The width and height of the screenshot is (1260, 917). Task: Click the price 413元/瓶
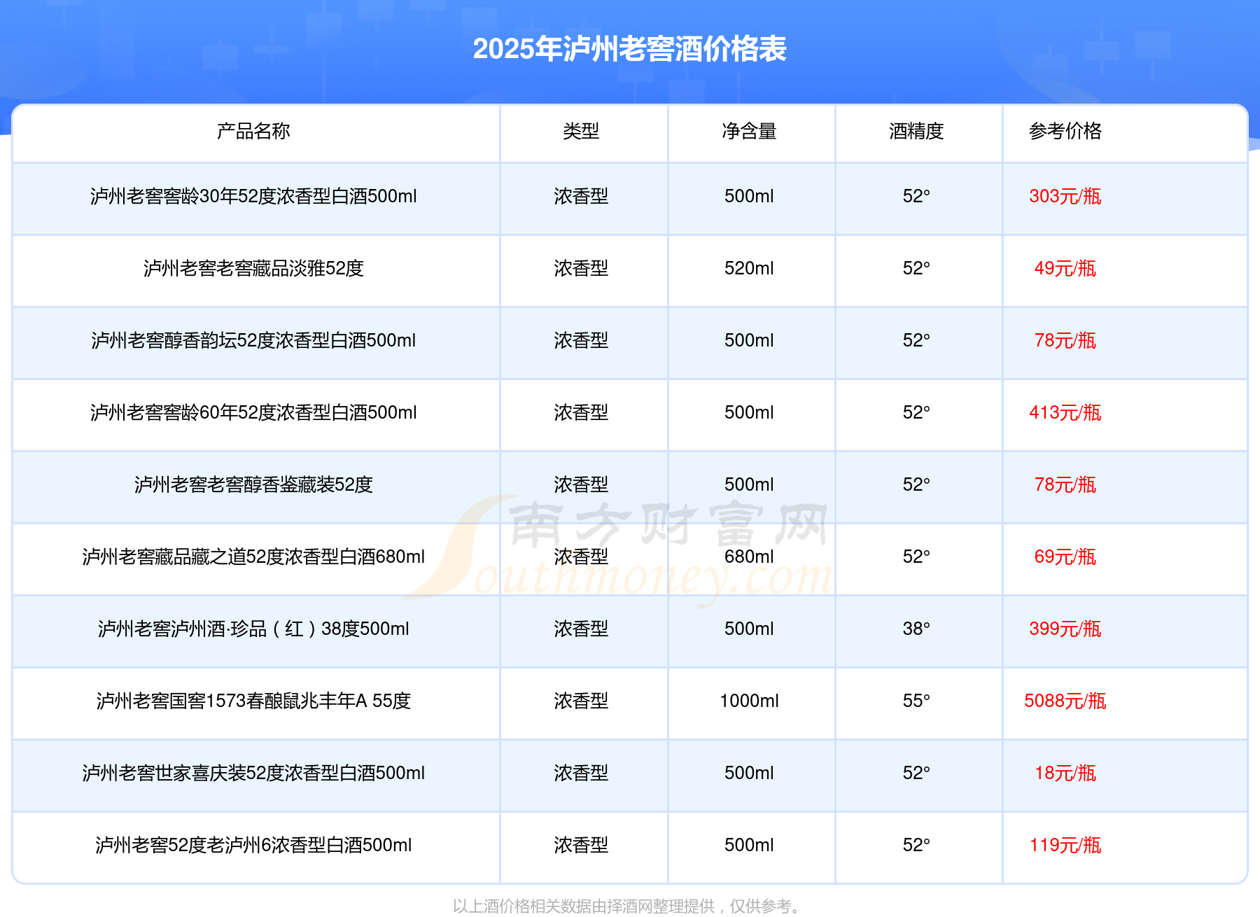pyautogui.click(x=1065, y=412)
